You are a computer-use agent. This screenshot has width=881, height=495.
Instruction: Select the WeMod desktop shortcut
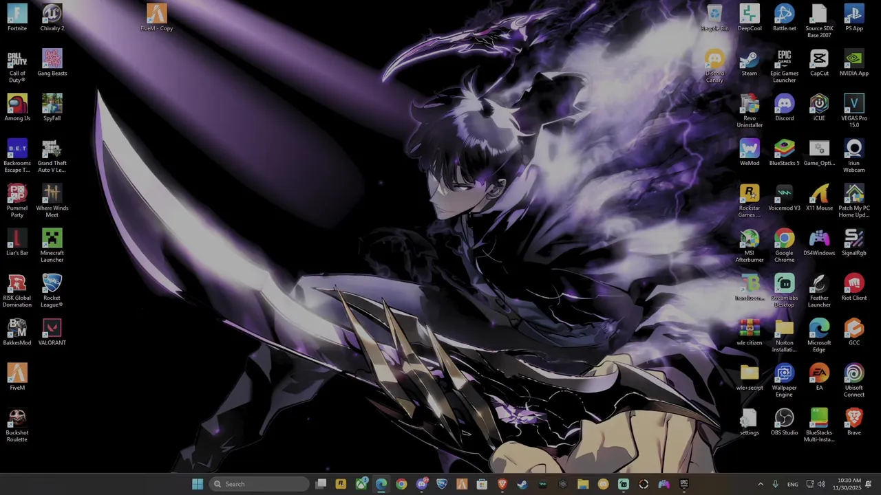[x=750, y=153]
